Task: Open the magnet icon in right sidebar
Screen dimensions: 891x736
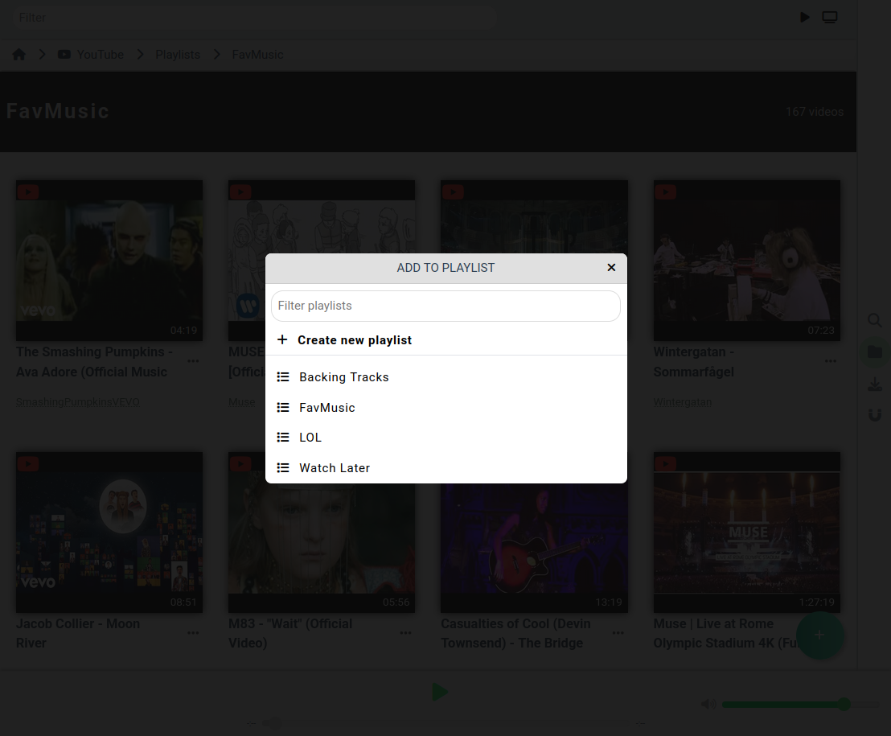Action: tap(875, 415)
